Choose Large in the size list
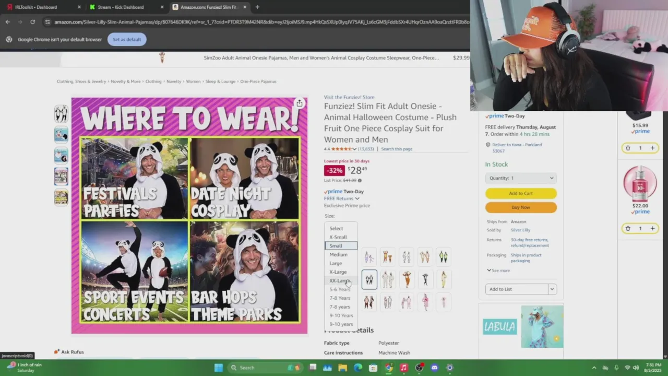This screenshot has width=668, height=376. (341, 263)
